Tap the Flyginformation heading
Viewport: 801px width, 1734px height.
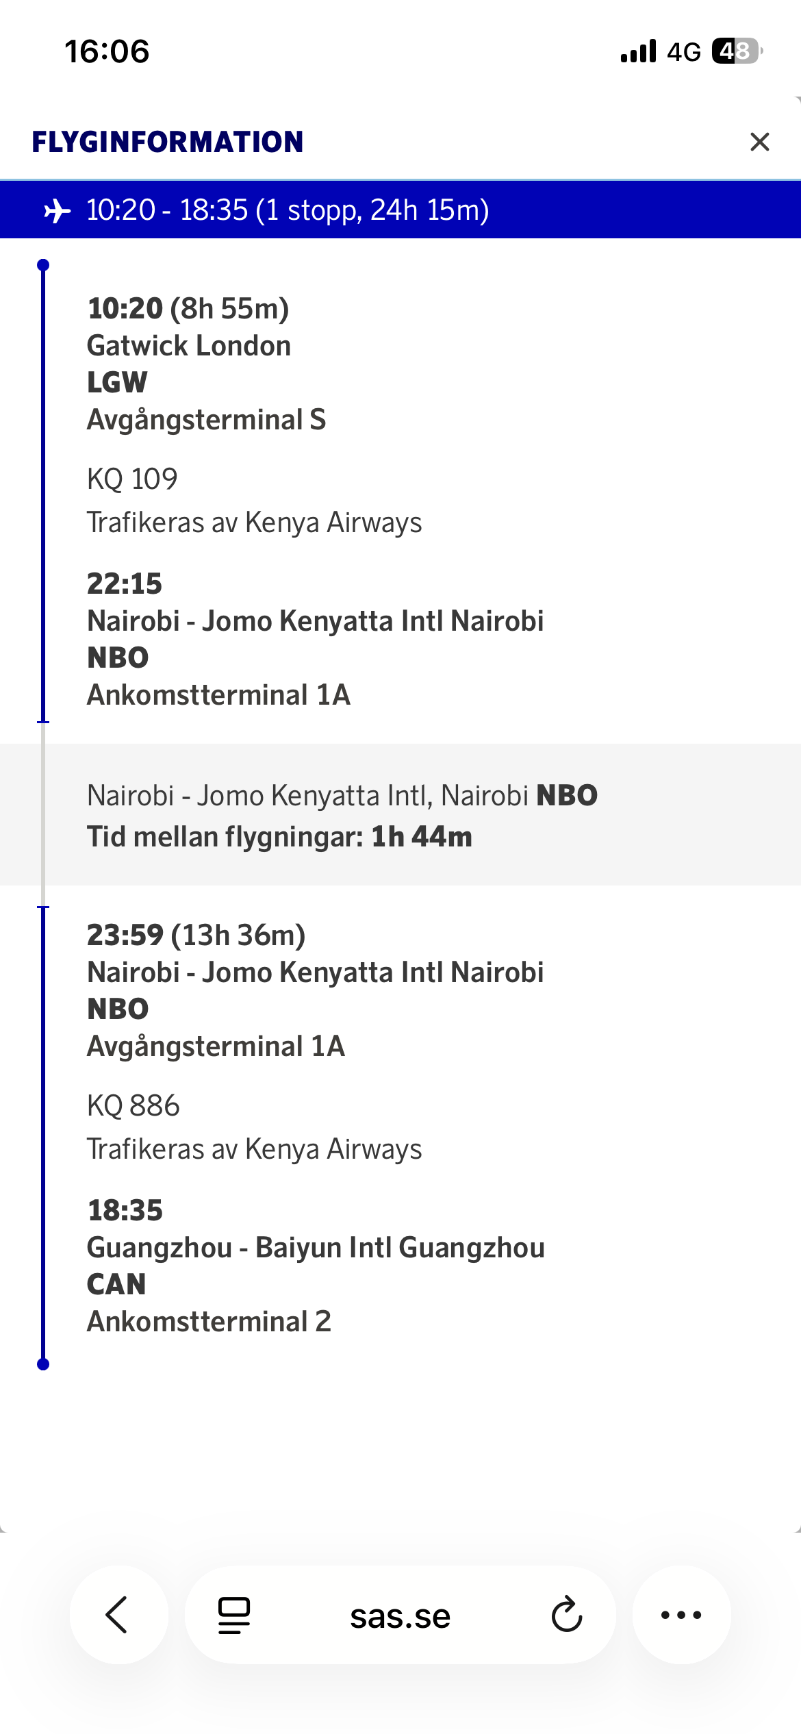168,142
